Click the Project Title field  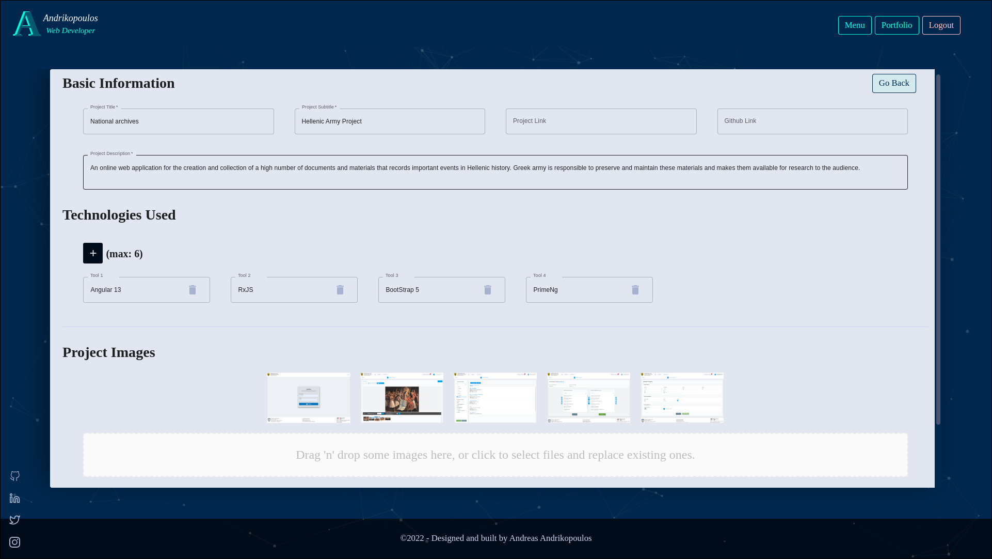tap(178, 121)
